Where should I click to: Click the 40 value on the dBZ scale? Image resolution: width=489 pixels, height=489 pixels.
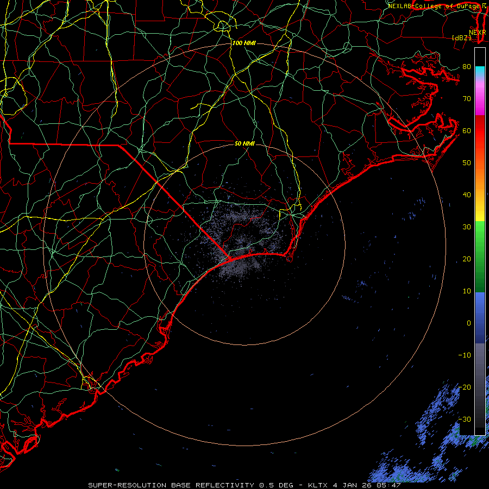coord(467,195)
